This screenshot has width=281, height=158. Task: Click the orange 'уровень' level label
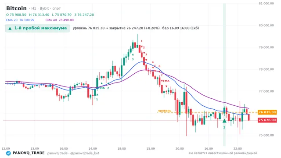[x=165, y=111]
